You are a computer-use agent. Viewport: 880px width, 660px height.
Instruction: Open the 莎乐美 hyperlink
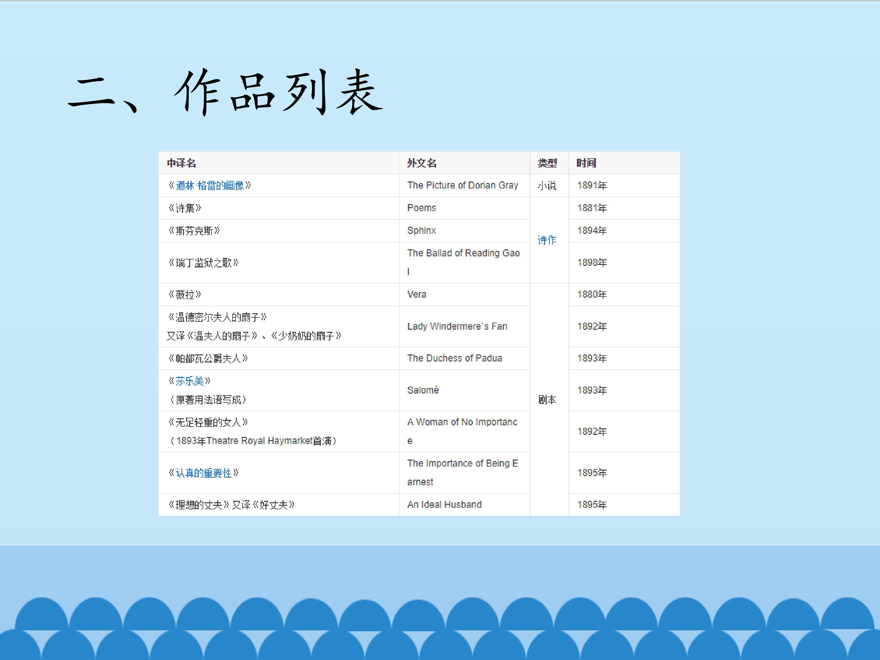tap(189, 381)
